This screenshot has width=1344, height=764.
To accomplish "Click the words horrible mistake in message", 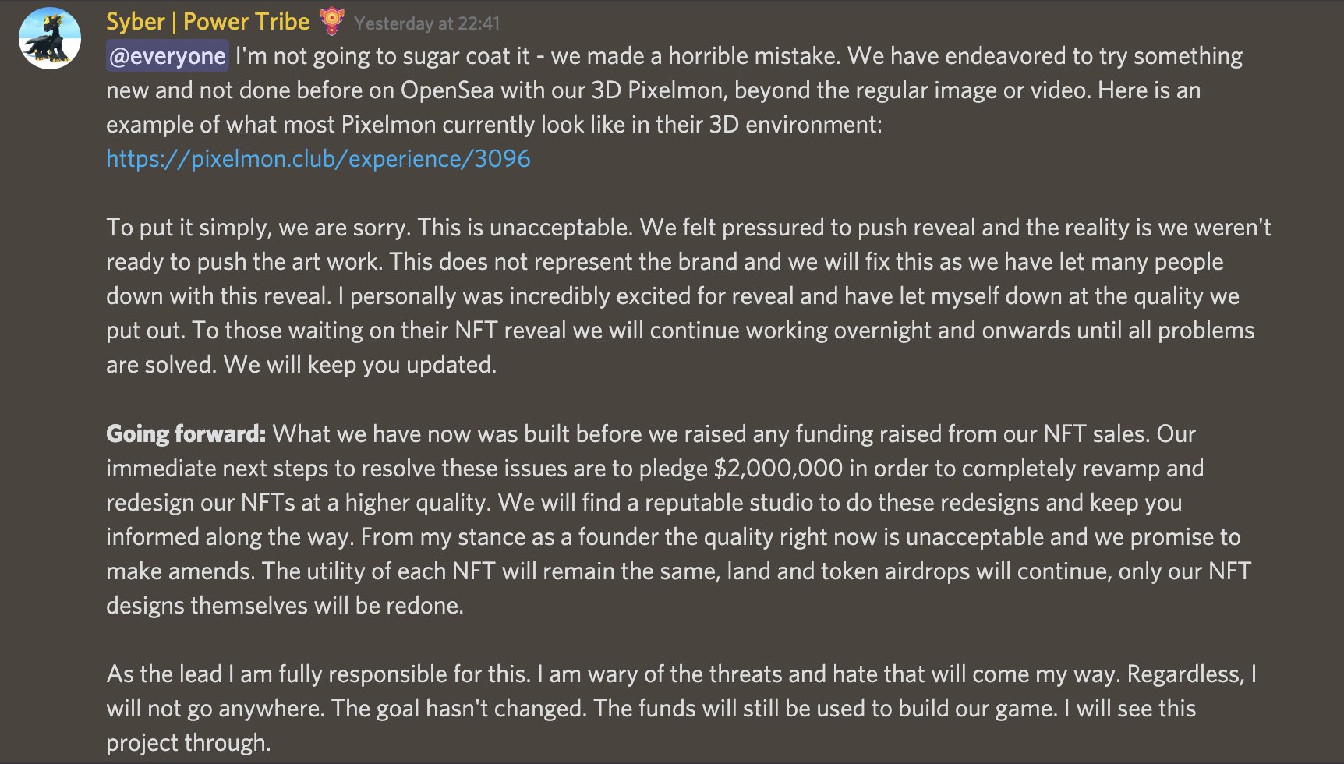I will (x=753, y=56).
